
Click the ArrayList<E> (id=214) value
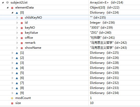tap(107, 3)
